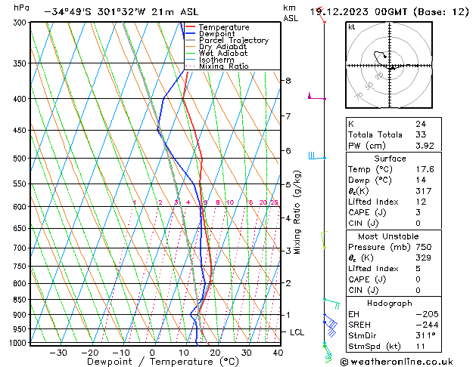The image size is (476, 367).
Task: Select the red Temperature line sample in legend
Action: coord(190,27)
